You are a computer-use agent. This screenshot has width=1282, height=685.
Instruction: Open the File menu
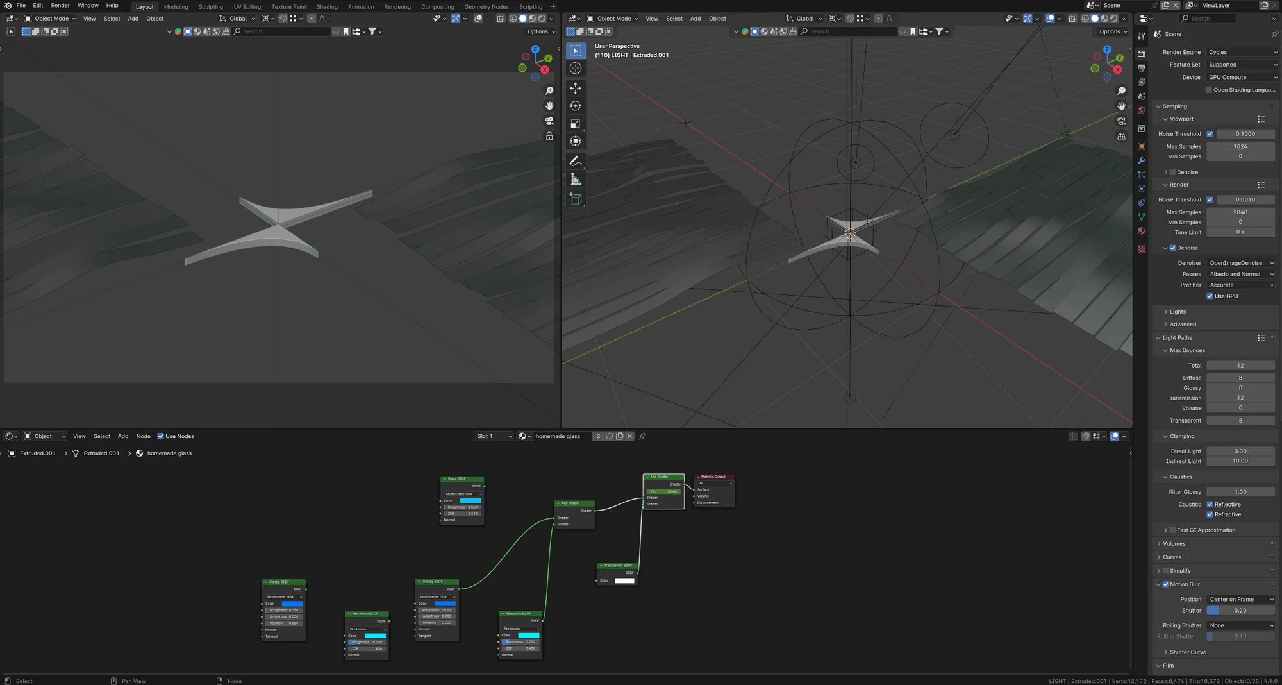tap(21, 6)
